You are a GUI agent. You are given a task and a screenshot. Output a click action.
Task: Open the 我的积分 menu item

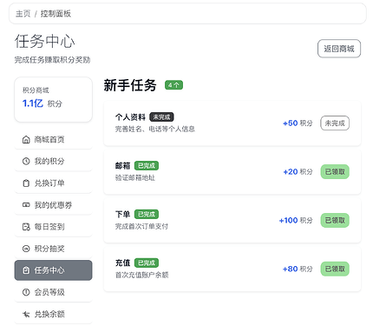pyautogui.click(x=53, y=162)
